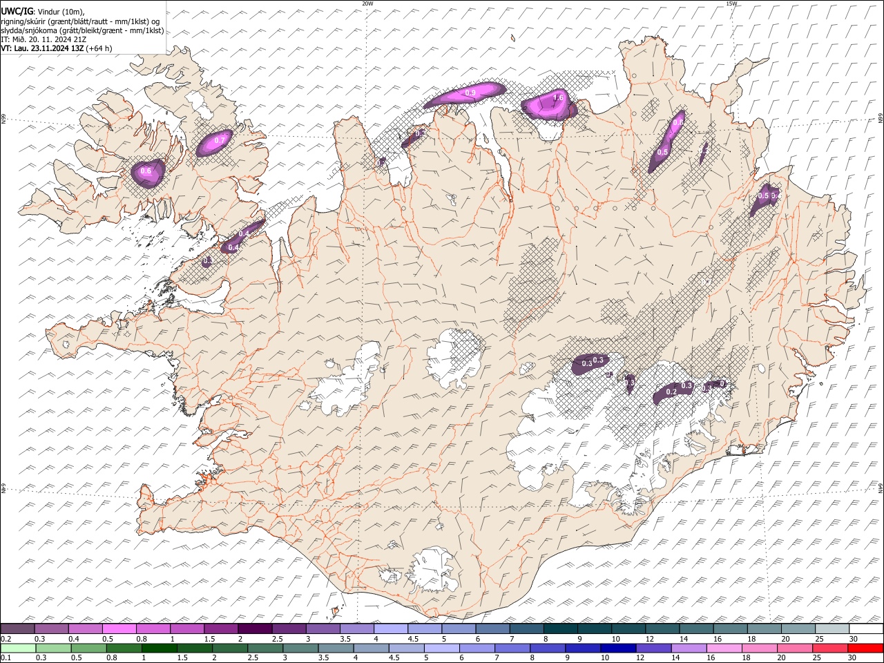
Task: Click the '0.2' label on the top legend row
Action: [6, 638]
